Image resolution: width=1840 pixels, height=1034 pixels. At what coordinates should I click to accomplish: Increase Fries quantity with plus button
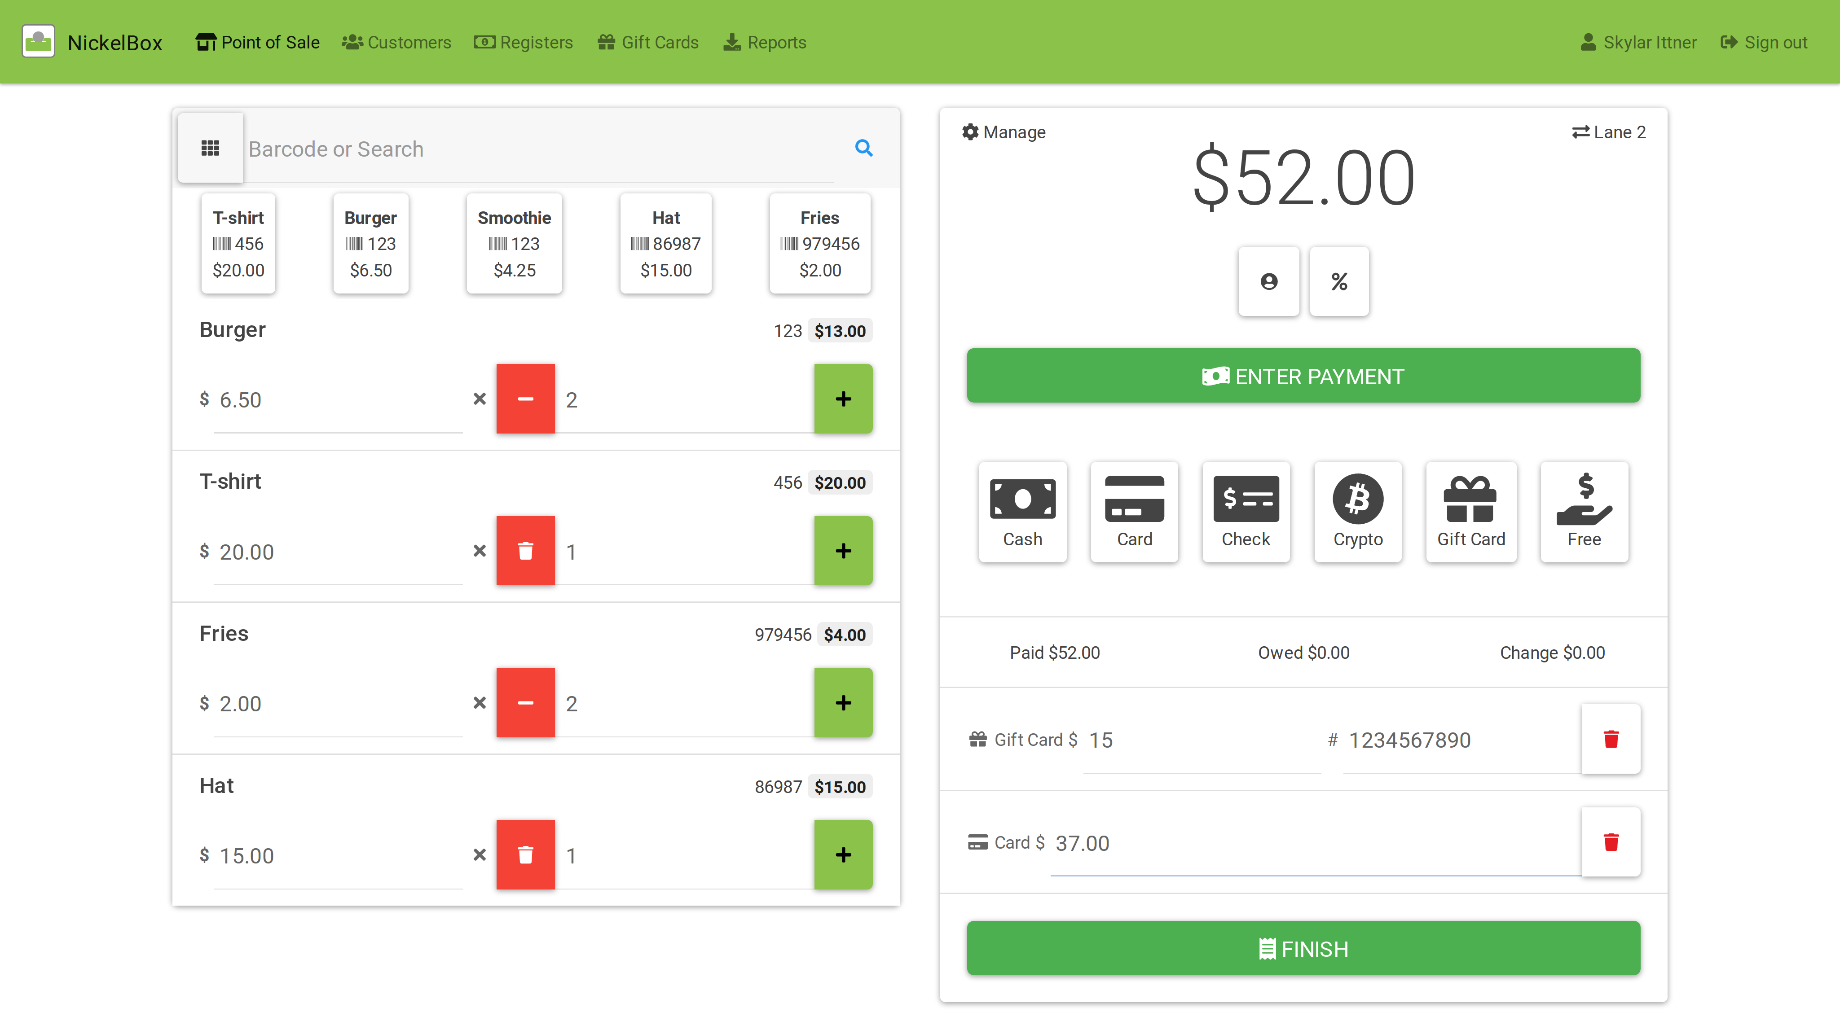[843, 702]
